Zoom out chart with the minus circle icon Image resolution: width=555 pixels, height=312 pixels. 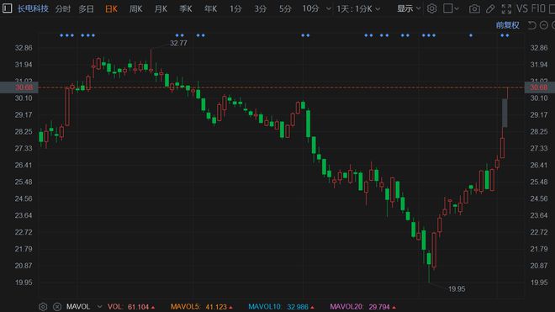click(544, 25)
